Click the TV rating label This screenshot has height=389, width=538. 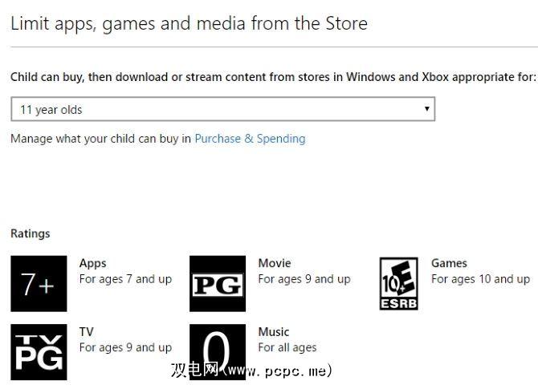click(x=86, y=331)
